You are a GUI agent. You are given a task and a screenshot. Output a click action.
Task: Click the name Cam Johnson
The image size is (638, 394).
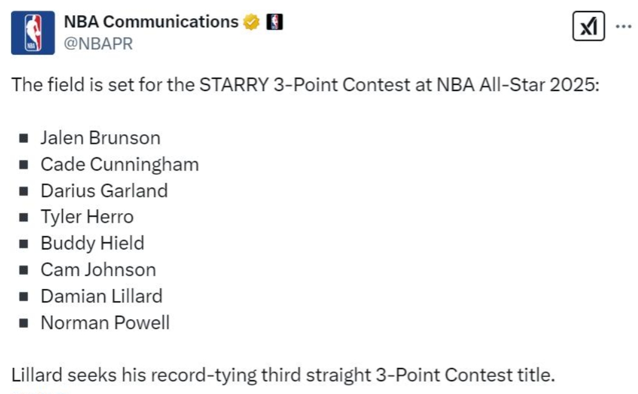click(98, 270)
